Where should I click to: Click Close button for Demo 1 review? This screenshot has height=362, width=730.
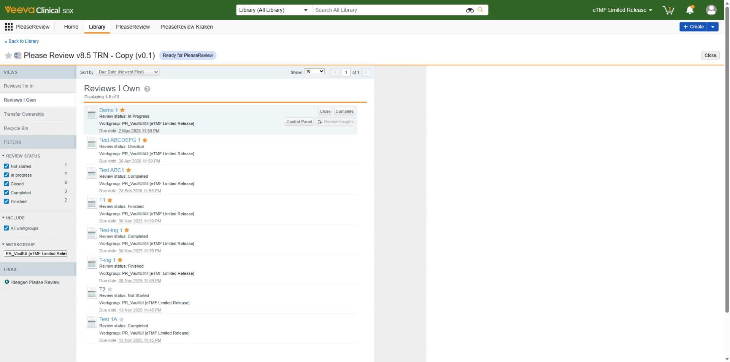pyautogui.click(x=325, y=111)
